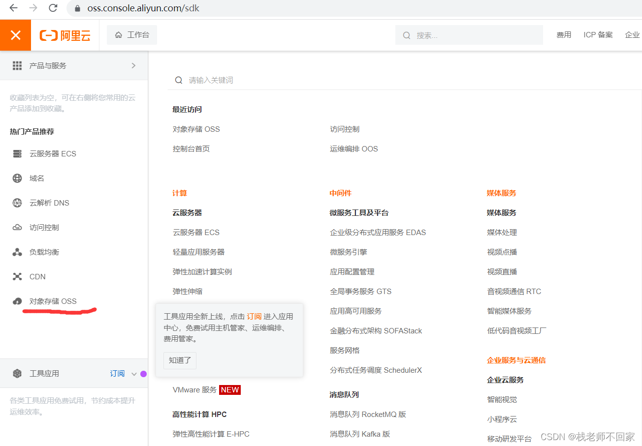The image size is (642, 446).
Task: Open 金融分布式架构 SOFAStack link
Action: point(376,331)
